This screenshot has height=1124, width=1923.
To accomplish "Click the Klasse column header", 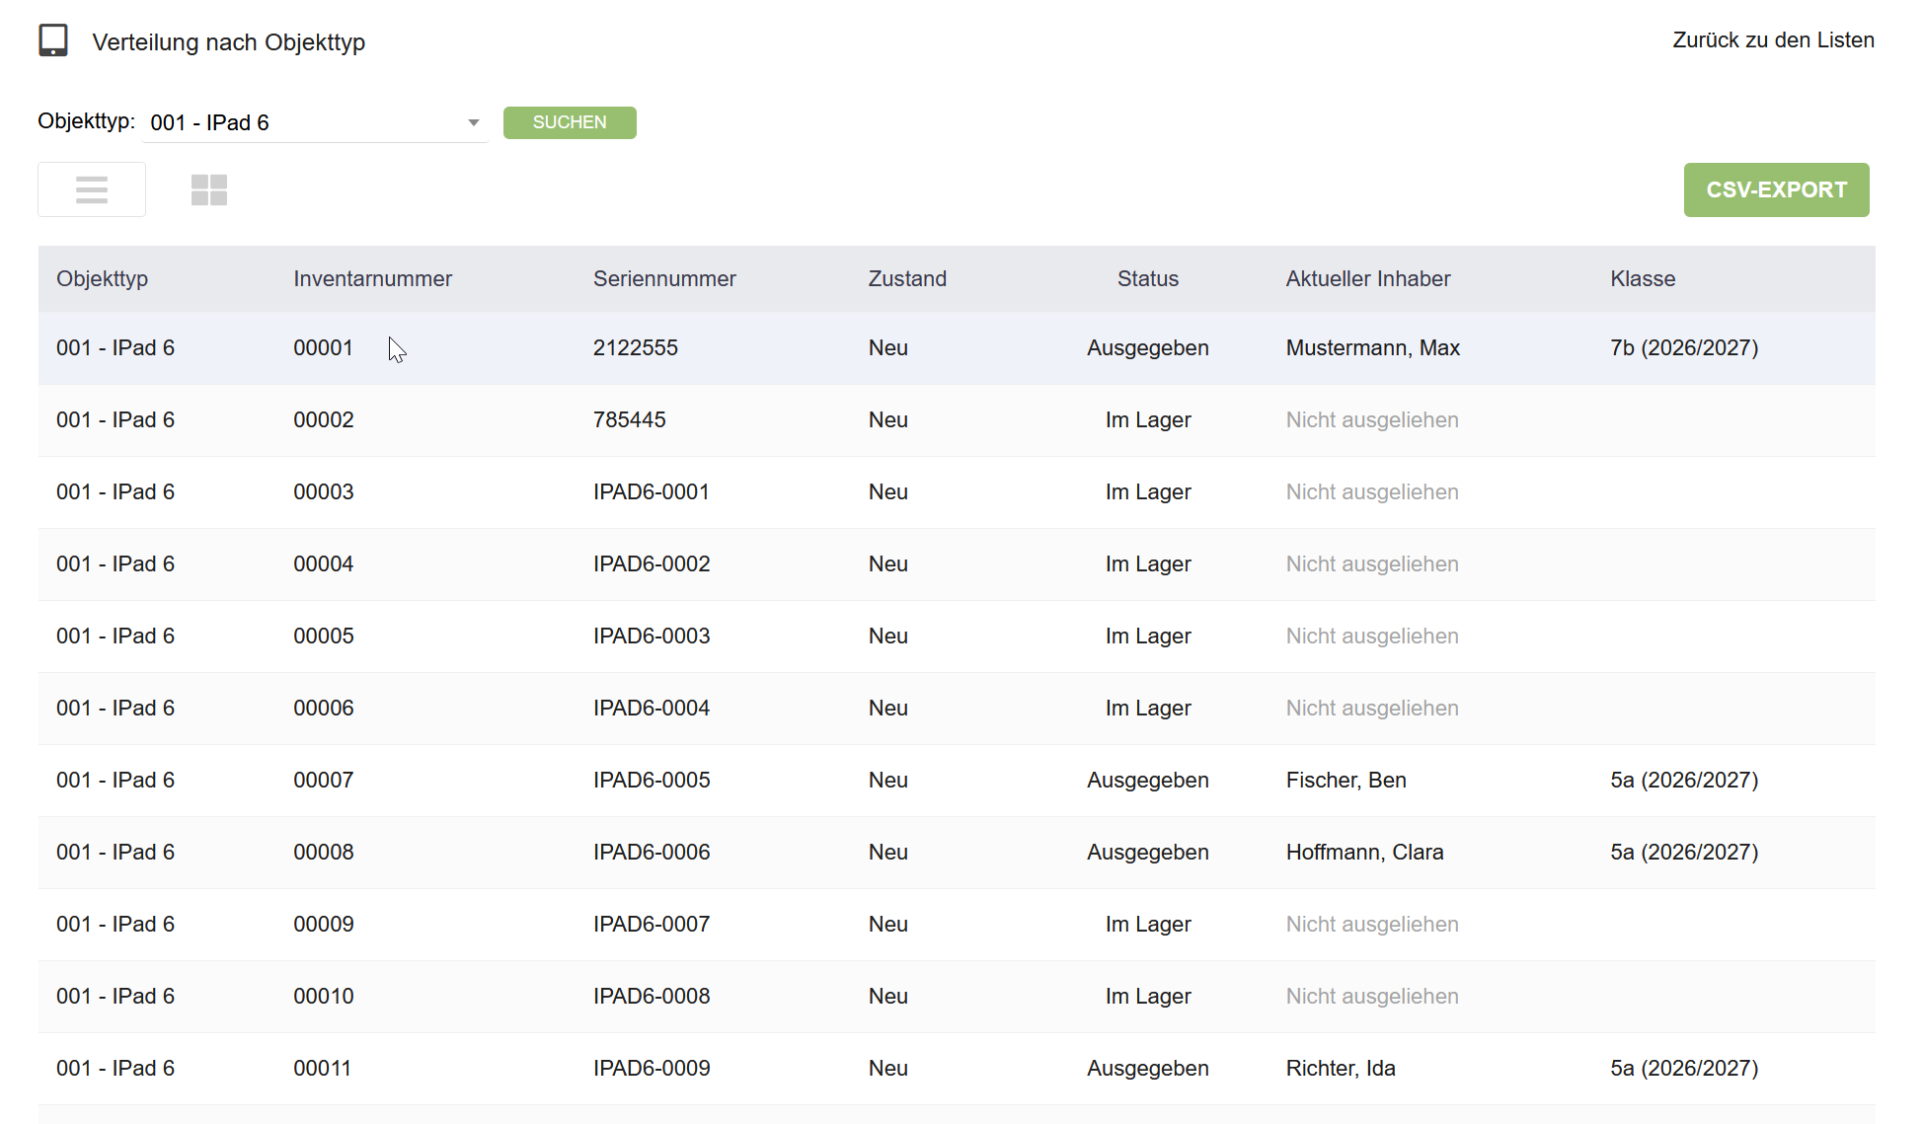I will [1643, 278].
